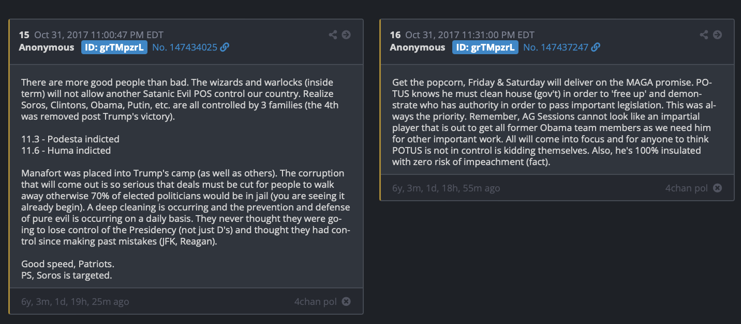Click chain-link icon beside No. 147434025
741x324 pixels.
coord(225,47)
